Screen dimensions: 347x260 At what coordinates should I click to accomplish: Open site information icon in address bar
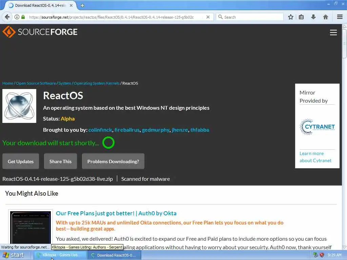[17, 17]
